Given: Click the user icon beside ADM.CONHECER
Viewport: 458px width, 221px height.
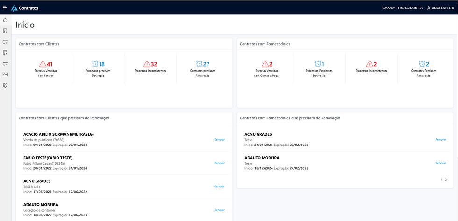Looking at the screenshot, I should pyautogui.click(x=429, y=8).
